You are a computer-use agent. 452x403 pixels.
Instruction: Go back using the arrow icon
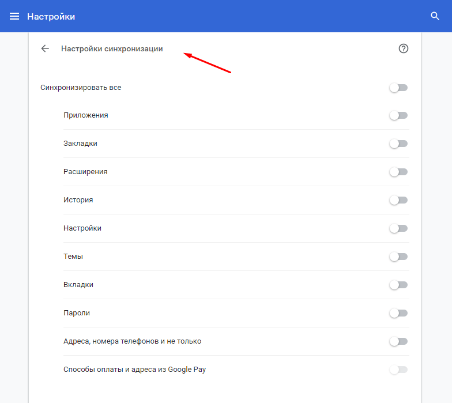45,48
